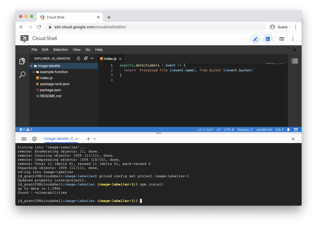
Task: Toggle the notifications bell in the status bar
Action: pos(288,129)
